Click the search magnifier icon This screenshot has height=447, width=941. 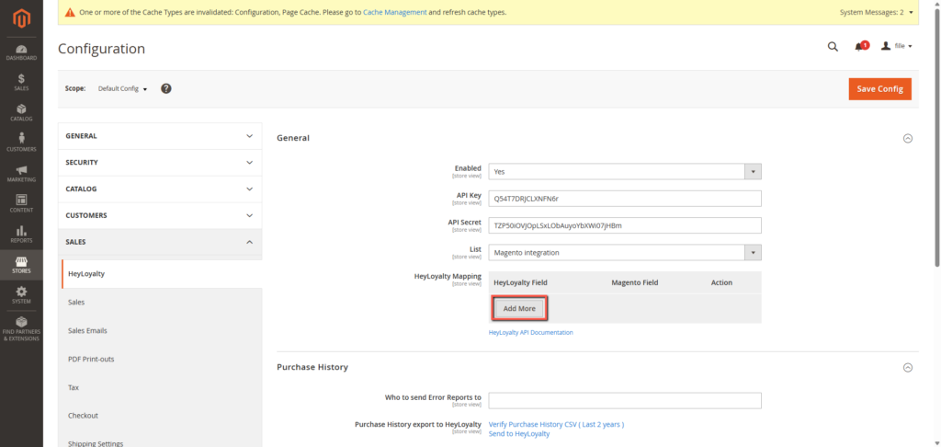833,46
